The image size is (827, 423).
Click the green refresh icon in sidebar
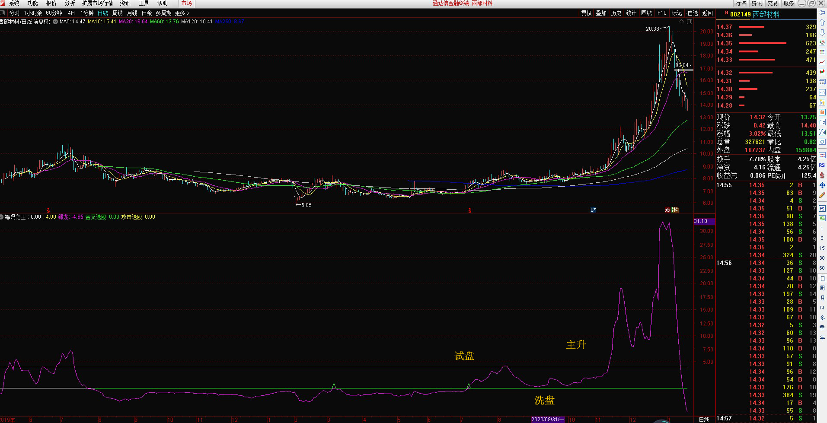click(x=822, y=219)
